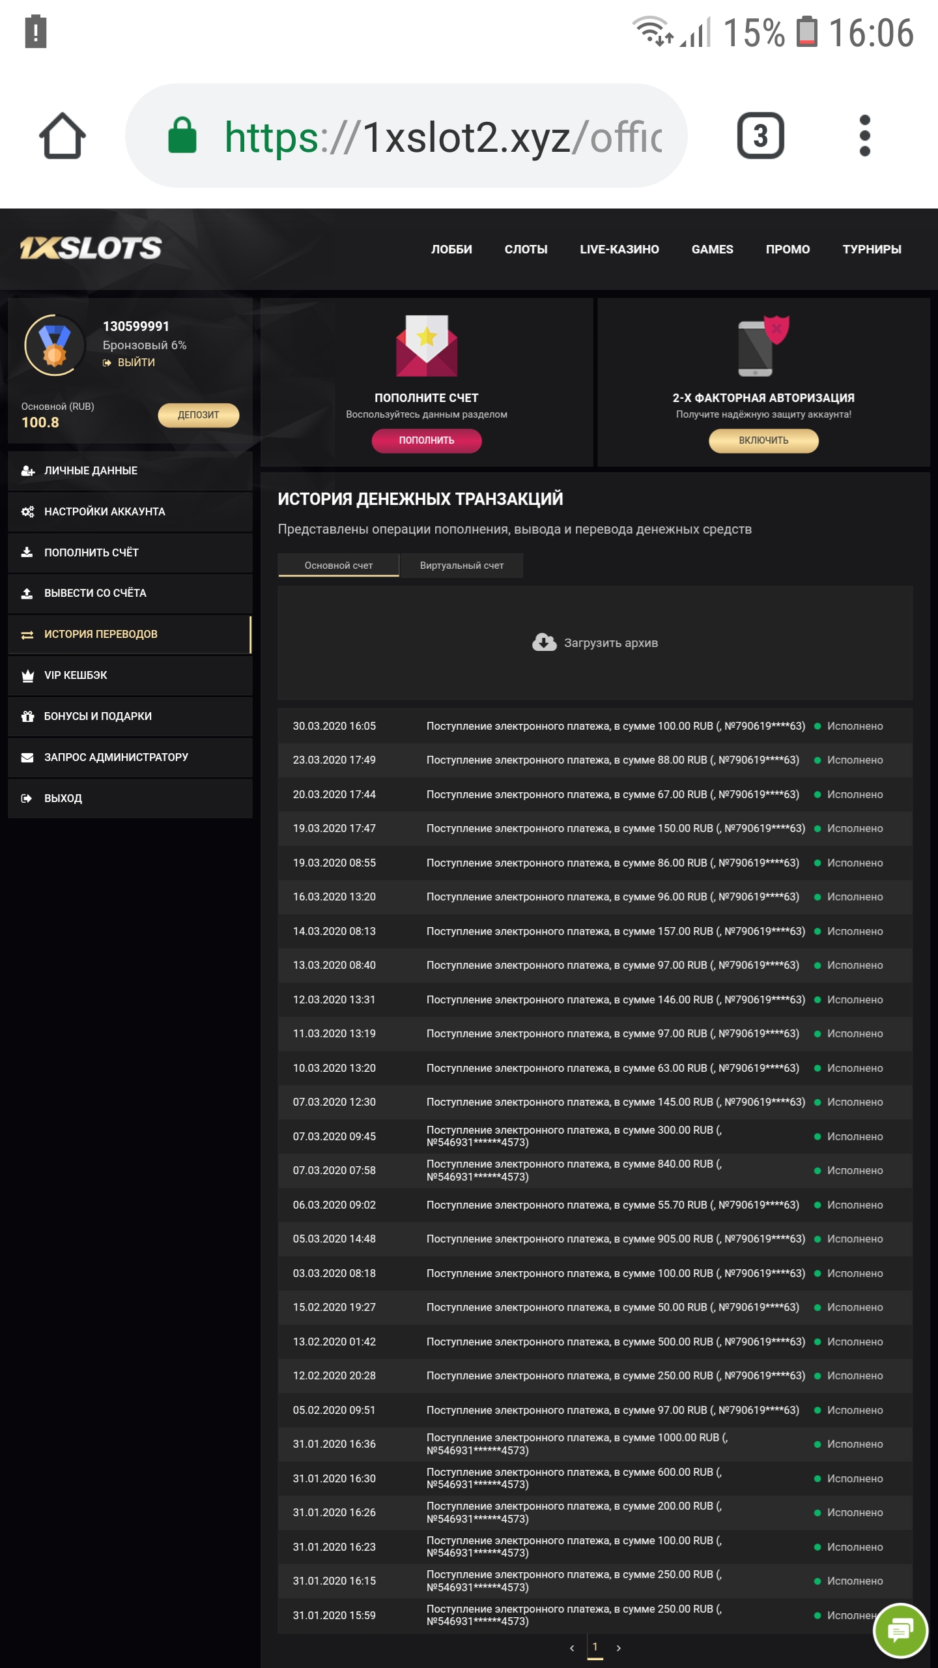Tap the battery status icon

807,31
